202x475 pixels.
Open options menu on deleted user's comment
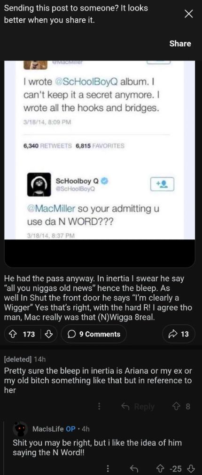(99, 407)
